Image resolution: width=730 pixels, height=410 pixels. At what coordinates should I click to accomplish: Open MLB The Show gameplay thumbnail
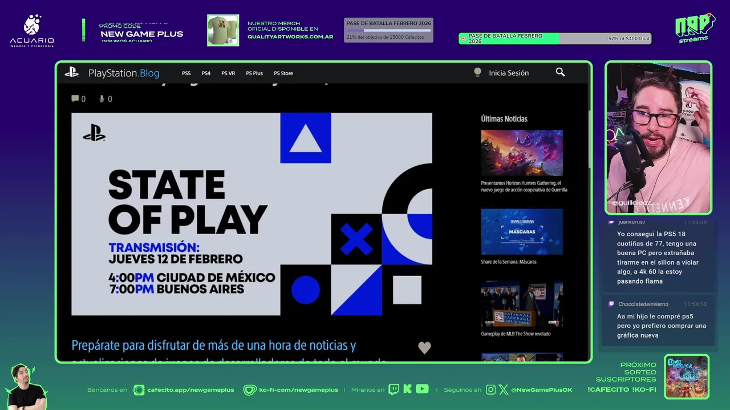tap(522, 304)
